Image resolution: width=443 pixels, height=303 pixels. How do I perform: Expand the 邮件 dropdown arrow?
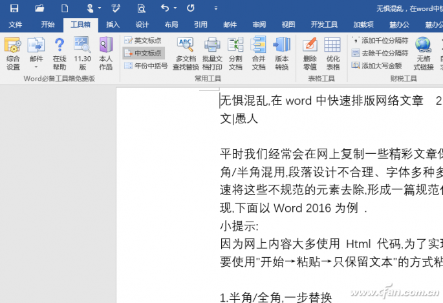(36, 67)
